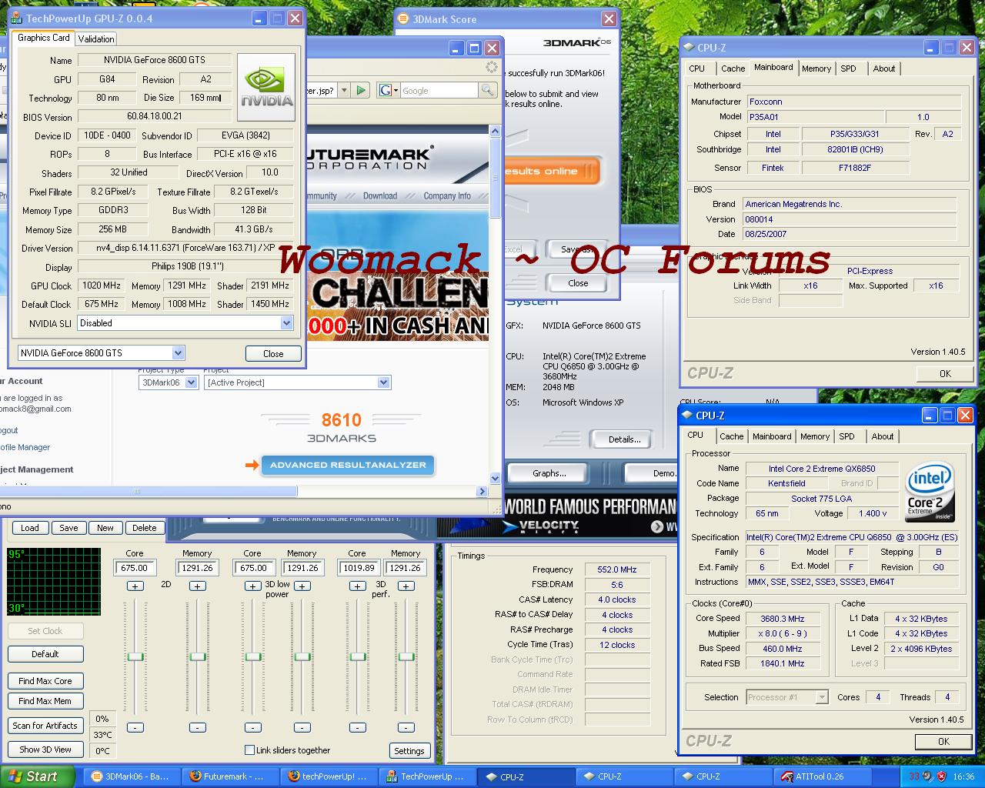
Task: Click the 3D low power Core slider handle
Action: point(252,656)
